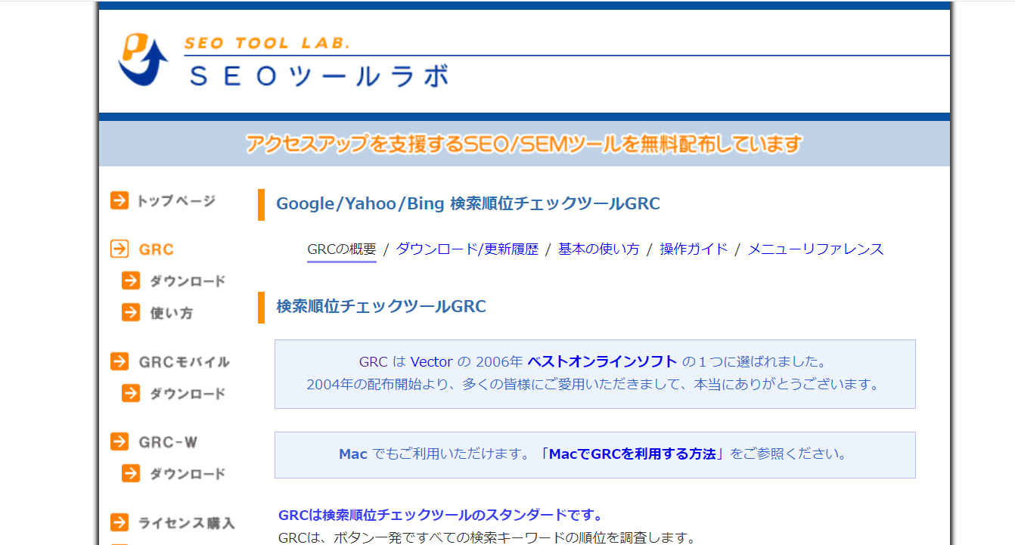Click the SEO Tool Lab logo icon
Screen dimensions: 1015x545
(x=144, y=59)
